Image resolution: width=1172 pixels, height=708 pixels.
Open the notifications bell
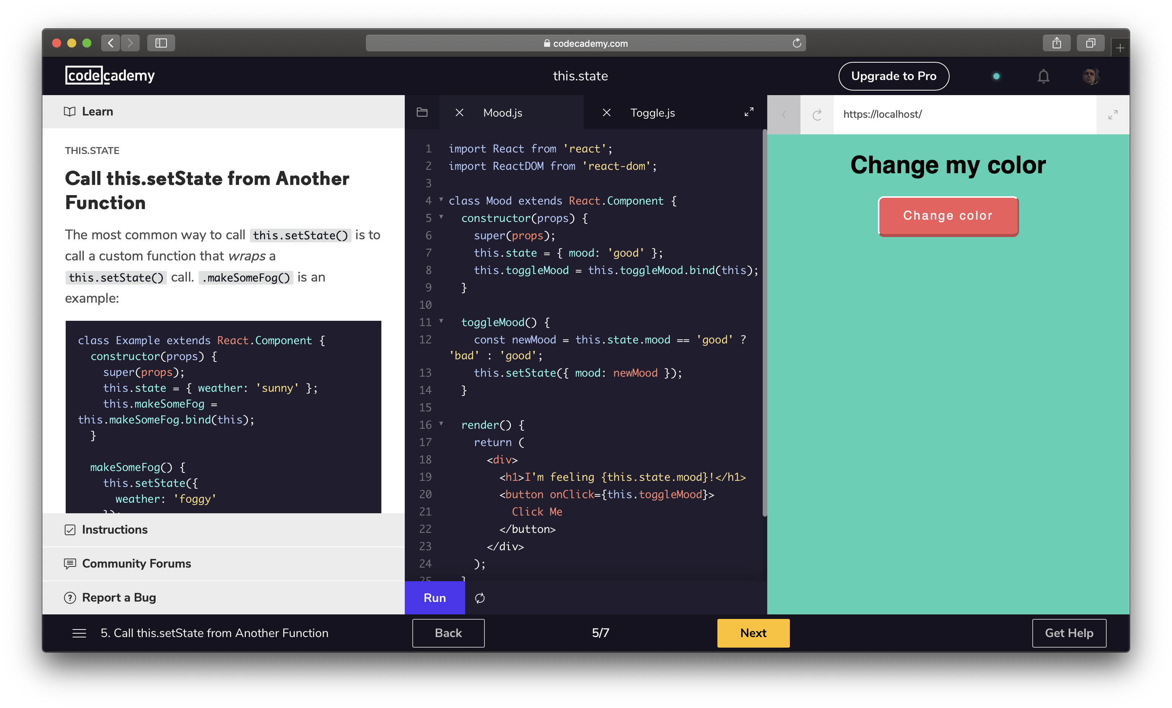(x=1043, y=76)
